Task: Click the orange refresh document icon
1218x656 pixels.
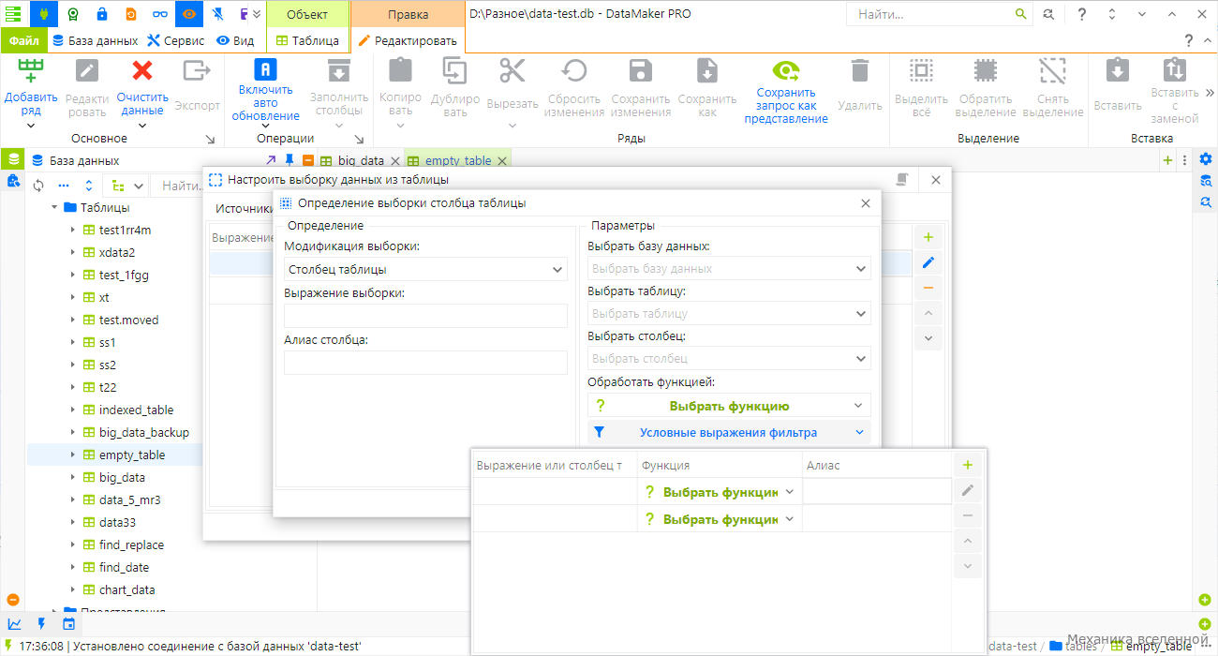Action: coord(131,14)
